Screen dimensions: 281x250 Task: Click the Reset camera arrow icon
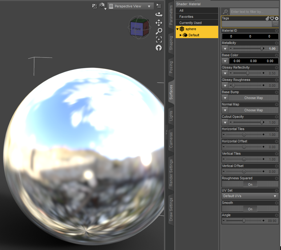(x=159, y=48)
